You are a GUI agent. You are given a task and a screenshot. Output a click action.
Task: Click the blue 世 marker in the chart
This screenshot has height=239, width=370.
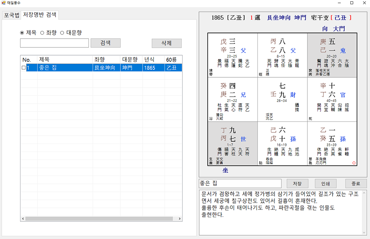pyautogui.click(x=243, y=139)
